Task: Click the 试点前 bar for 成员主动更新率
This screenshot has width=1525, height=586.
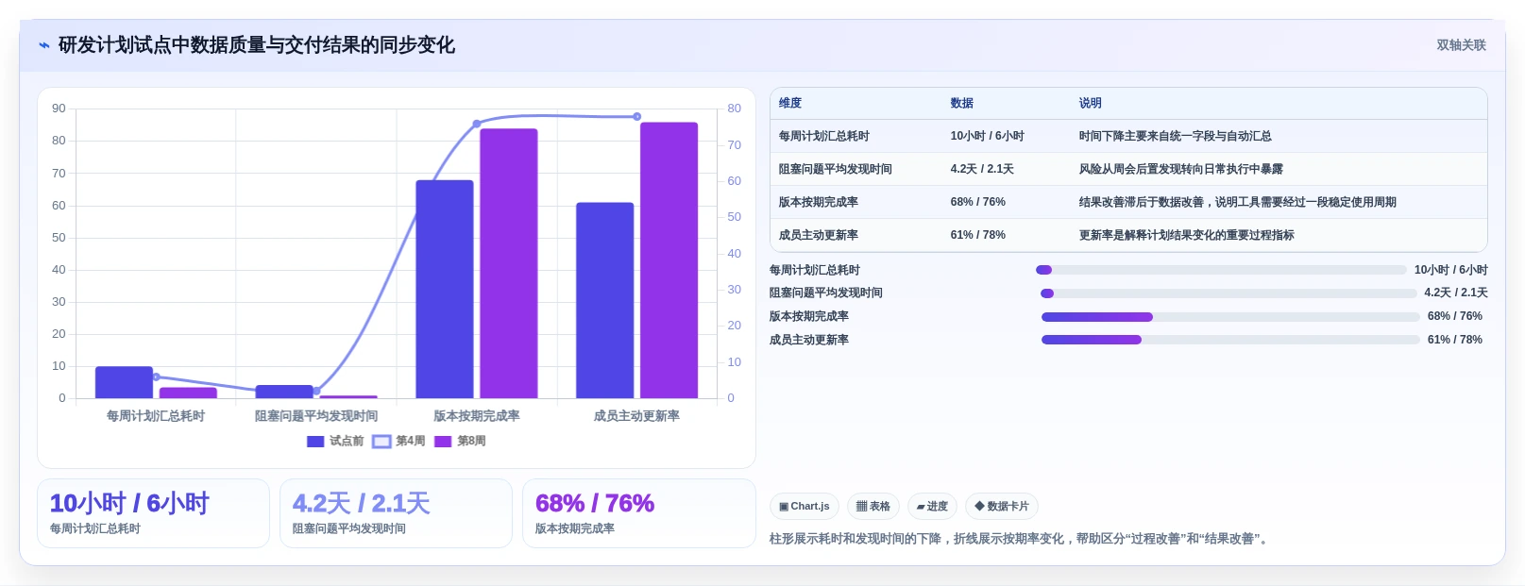Action: coord(605,300)
